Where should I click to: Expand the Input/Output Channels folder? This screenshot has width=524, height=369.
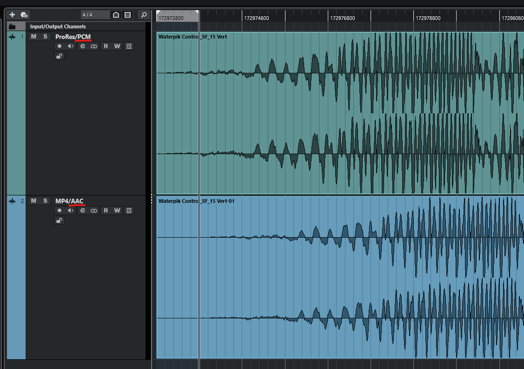[x=12, y=26]
